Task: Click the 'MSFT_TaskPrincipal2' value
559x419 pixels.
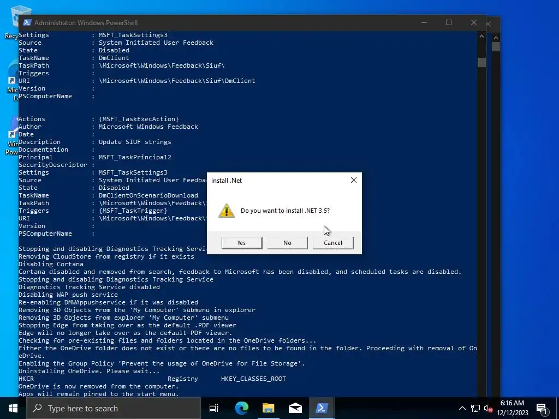Action: 135,157
